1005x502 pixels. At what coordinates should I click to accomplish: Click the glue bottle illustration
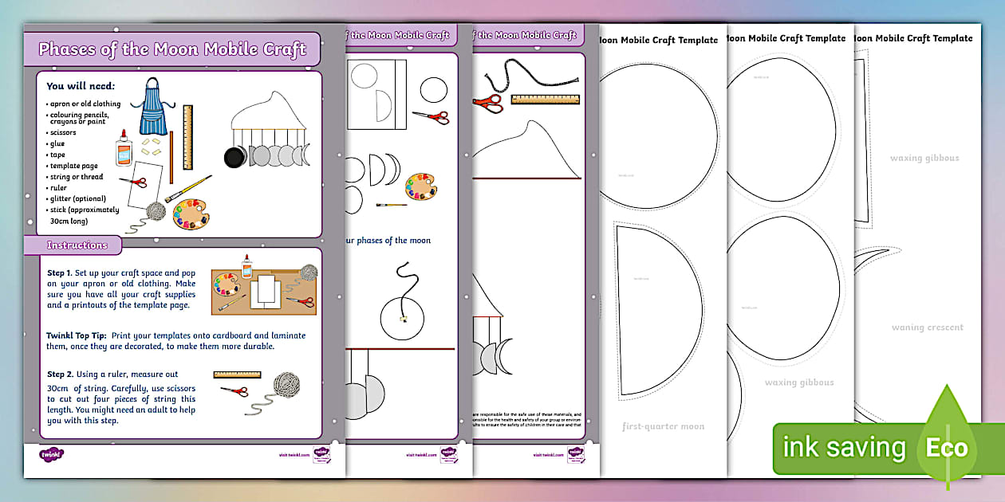(x=124, y=150)
